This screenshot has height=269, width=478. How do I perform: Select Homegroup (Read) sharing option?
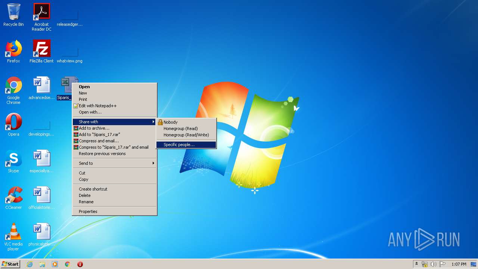coord(186,129)
